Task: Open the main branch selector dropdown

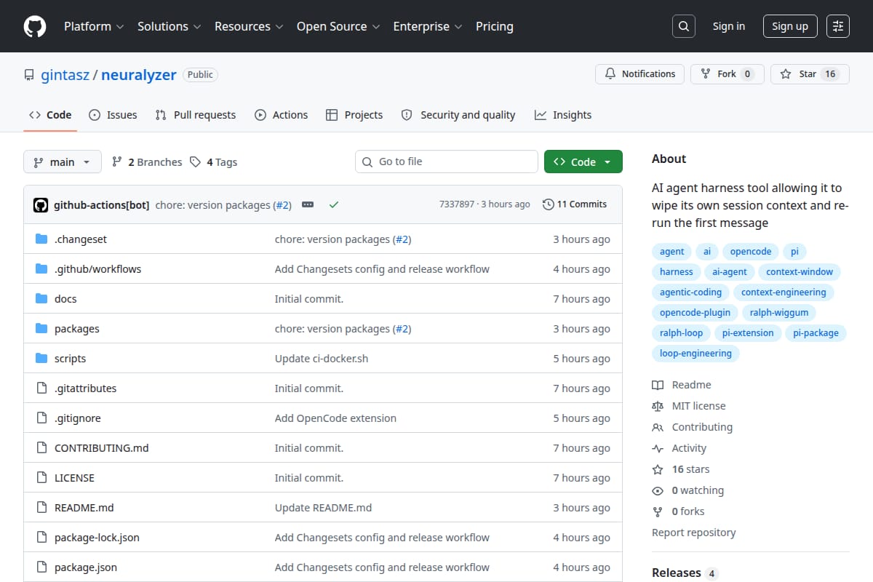Action: [x=62, y=162]
